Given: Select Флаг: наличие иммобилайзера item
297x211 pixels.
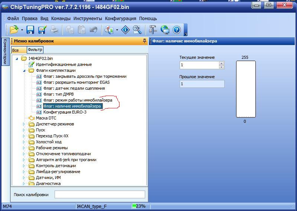Looking at the screenshot, I should [x=73, y=106].
